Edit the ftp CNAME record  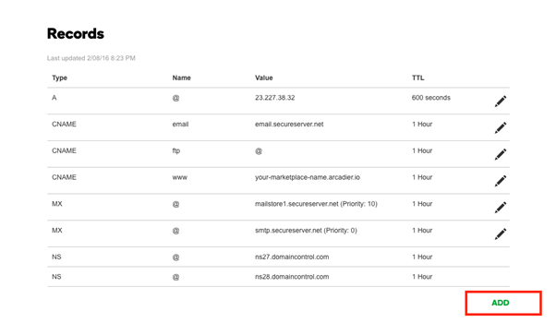tap(501, 154)
